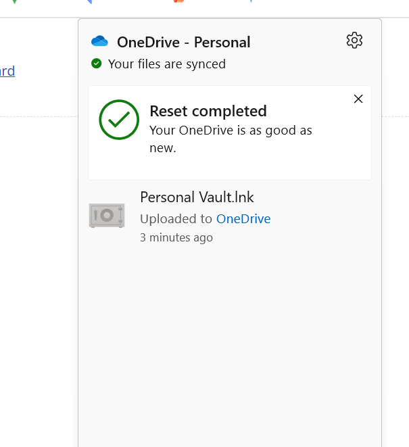The height and width of the screenshot is (447, 409).
Task: Click the '3 minutes ago' timestamp
Action: tap(176, 237)
